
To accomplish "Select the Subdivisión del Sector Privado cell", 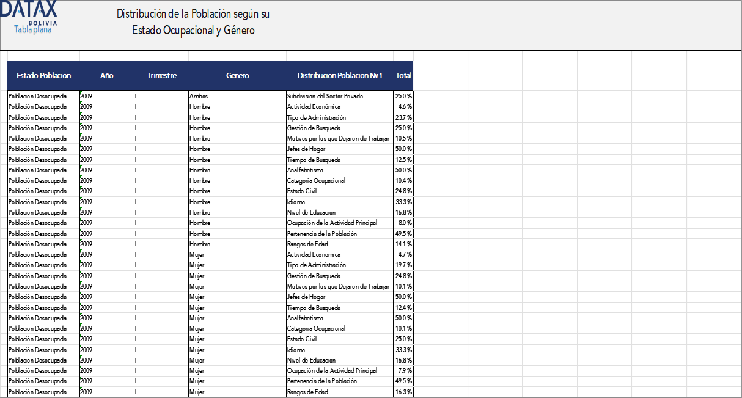I will tap(340, 96).
